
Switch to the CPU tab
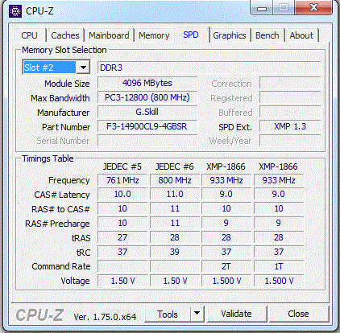pos(29,35)
